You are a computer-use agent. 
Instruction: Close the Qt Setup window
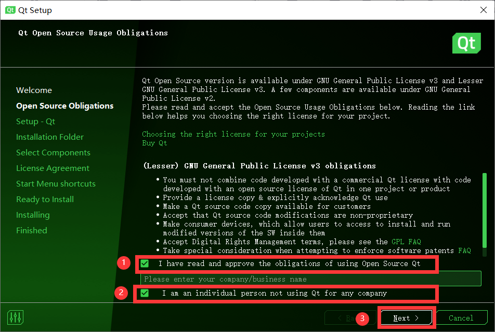click(484, 10)
